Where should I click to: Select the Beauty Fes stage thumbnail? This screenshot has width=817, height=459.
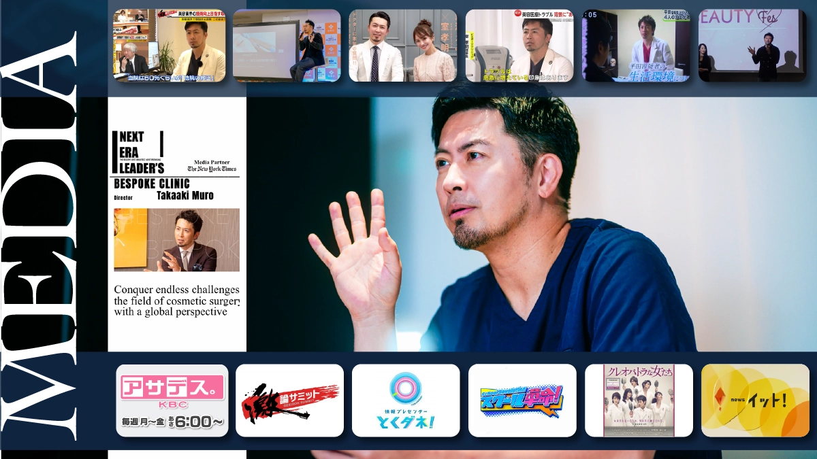coord(752,46)
